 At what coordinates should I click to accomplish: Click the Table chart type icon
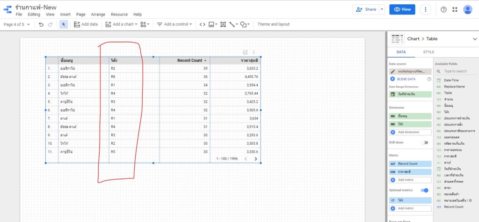pos(397,39)
